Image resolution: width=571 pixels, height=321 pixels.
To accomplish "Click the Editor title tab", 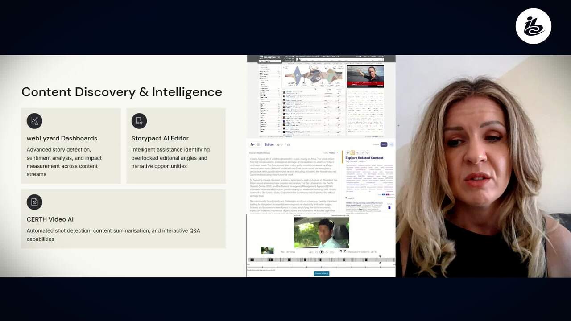I will 269,144.
